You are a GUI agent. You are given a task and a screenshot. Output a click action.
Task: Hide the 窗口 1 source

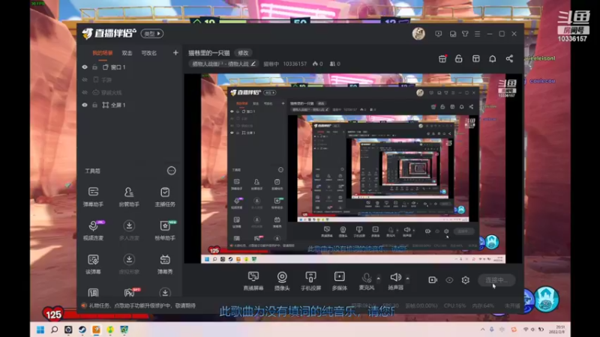click(85, 67)
